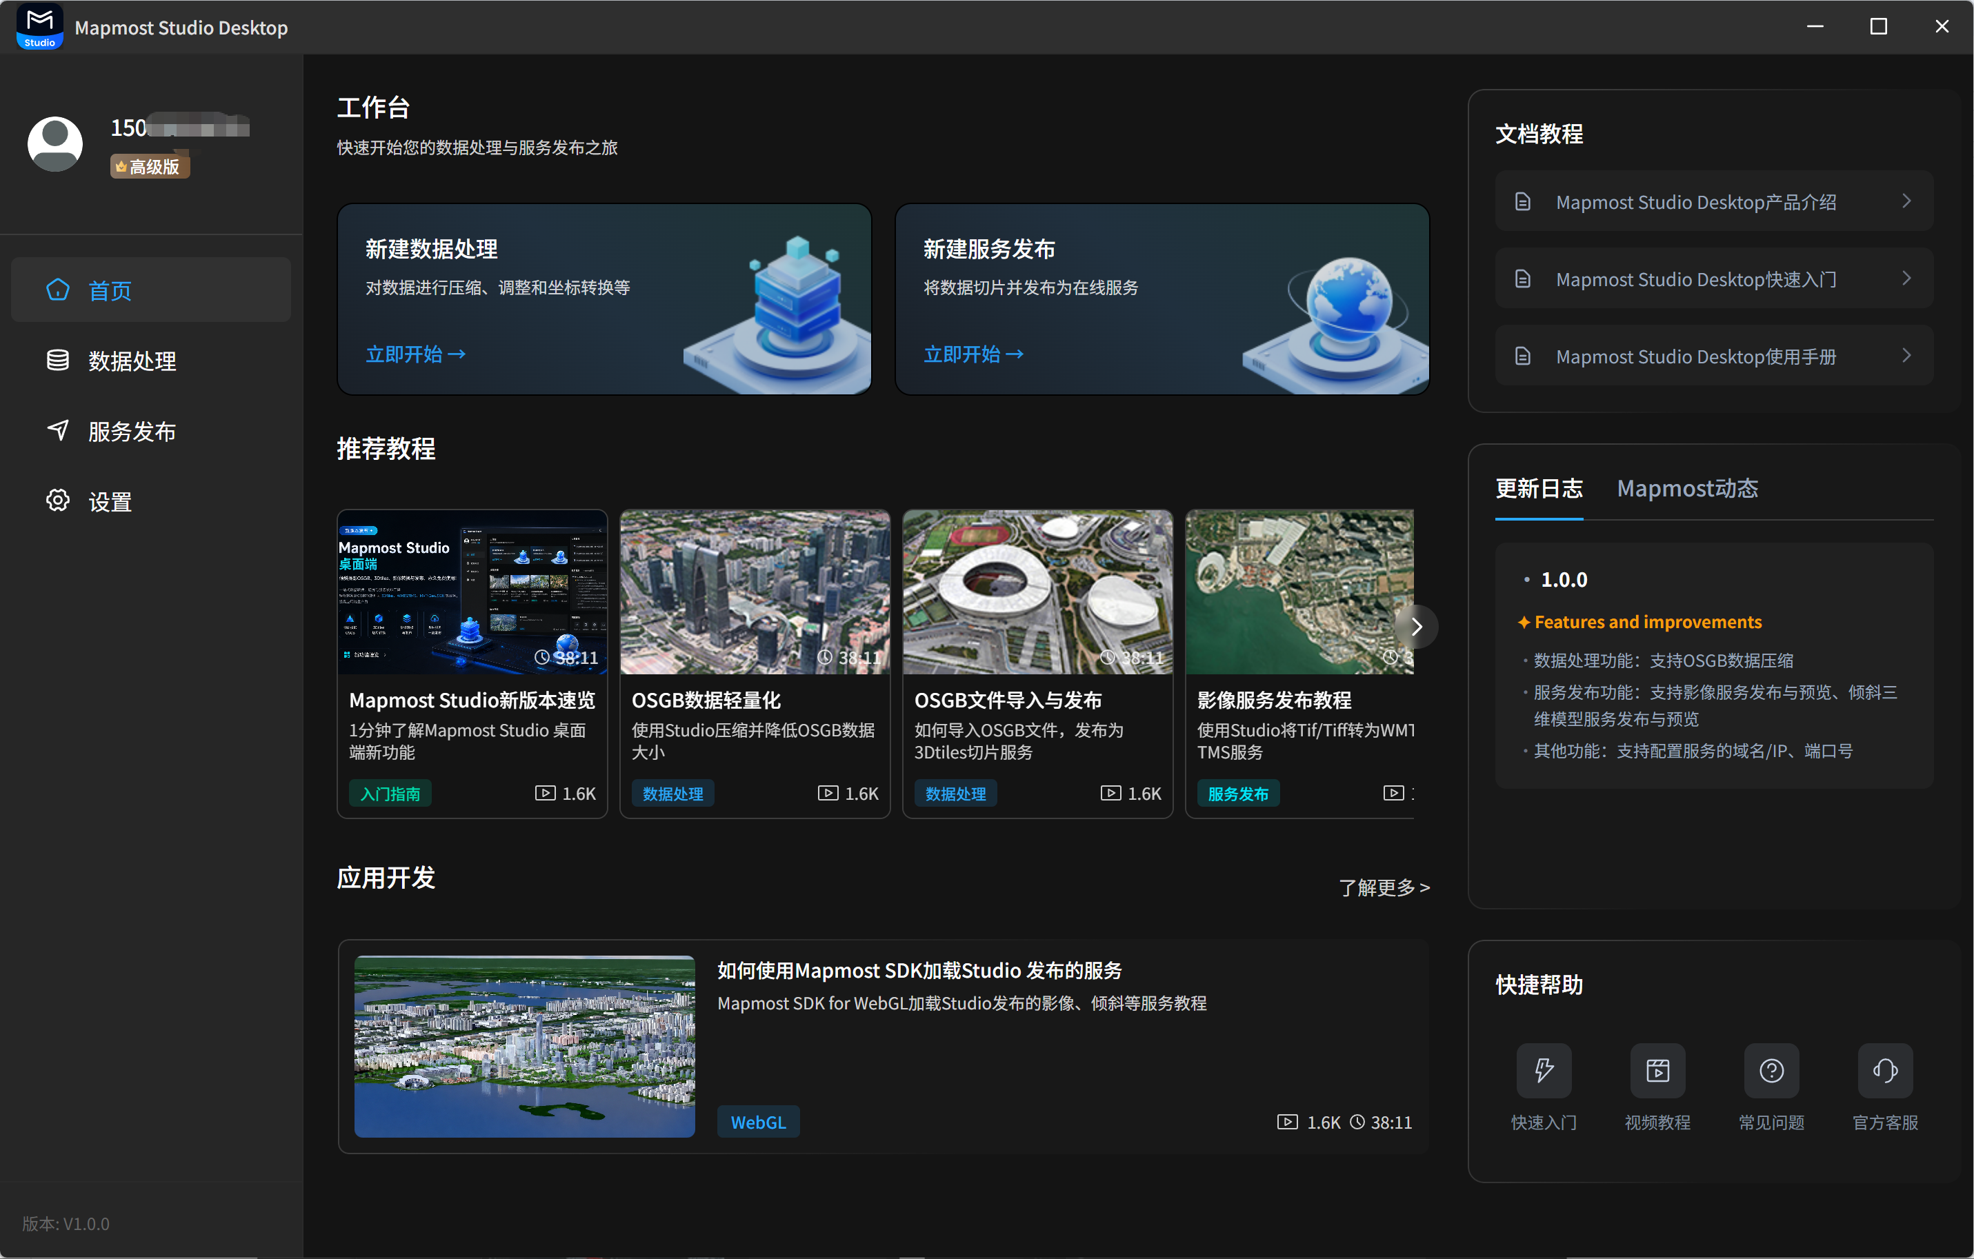This screenshot has width=1974, height=1259.
Task: Open 服务发布 in sidebar
Action: tap(151, 431)
